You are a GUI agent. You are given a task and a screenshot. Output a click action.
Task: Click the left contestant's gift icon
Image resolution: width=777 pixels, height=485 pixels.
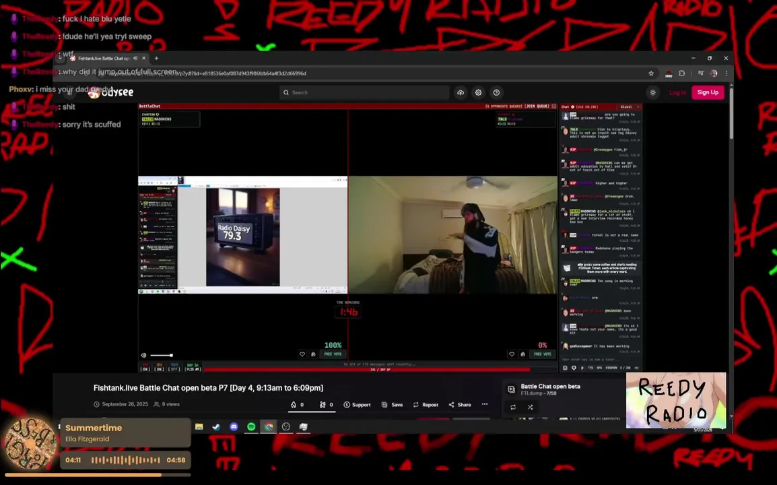[313, 354]
